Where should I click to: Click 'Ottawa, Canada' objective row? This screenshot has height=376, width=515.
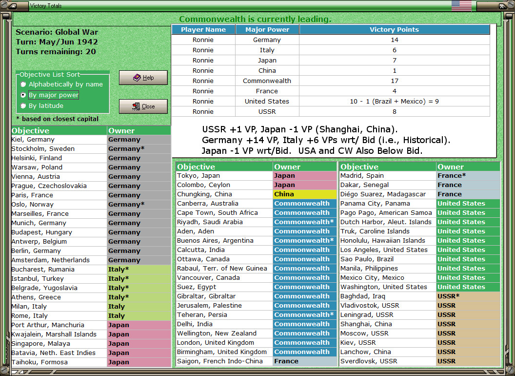256,259
